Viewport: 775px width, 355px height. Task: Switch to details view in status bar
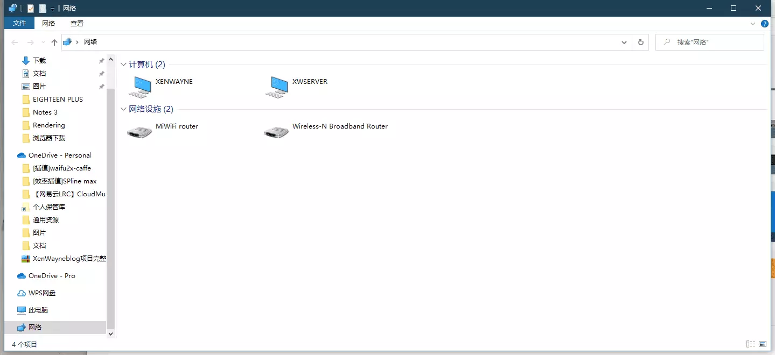pos(751,344)
